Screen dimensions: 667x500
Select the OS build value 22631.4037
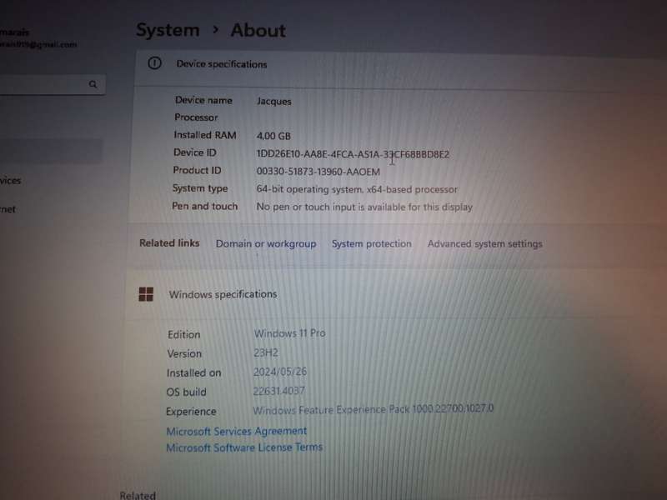point(279,391)
